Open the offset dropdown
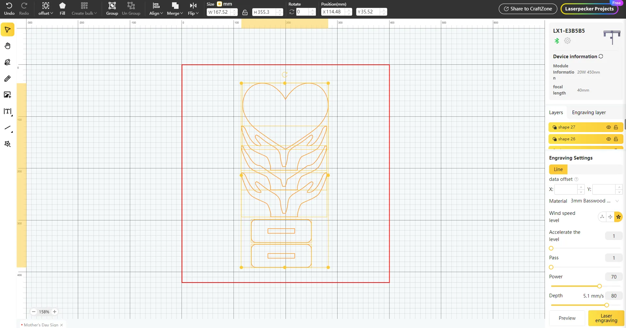The image size is (626, 328). coord(46,9)
